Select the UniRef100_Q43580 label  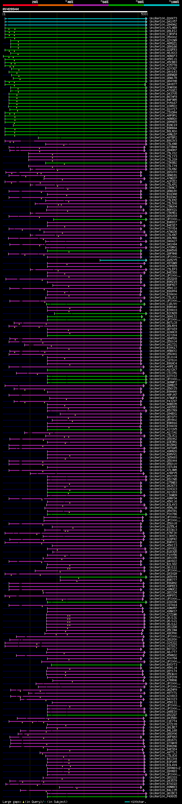pyautogui.click(x=163, y=718)
